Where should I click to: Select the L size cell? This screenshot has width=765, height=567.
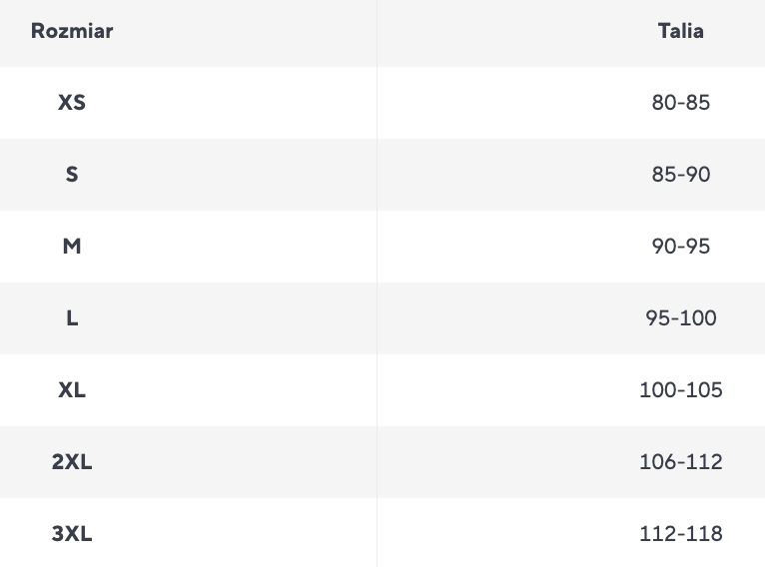click(72, 318)
